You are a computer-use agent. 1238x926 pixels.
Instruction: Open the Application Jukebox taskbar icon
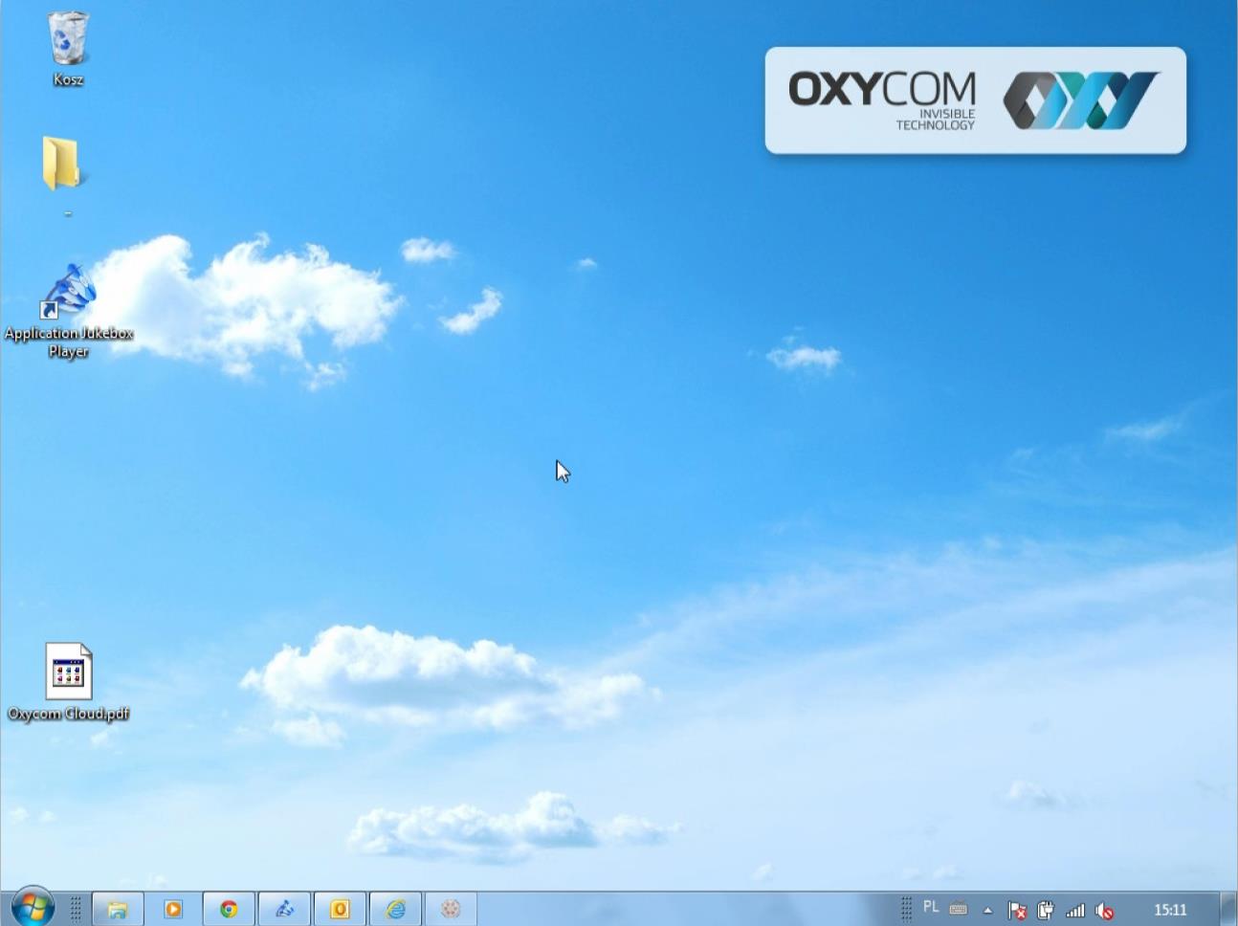tap(284, 909)
